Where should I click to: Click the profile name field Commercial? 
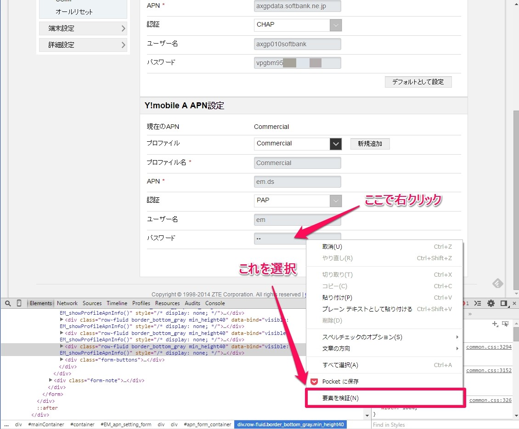[x=297, y=163]
